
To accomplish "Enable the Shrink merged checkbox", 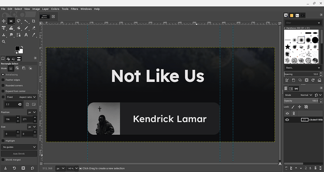I will (x=3, y=160).
